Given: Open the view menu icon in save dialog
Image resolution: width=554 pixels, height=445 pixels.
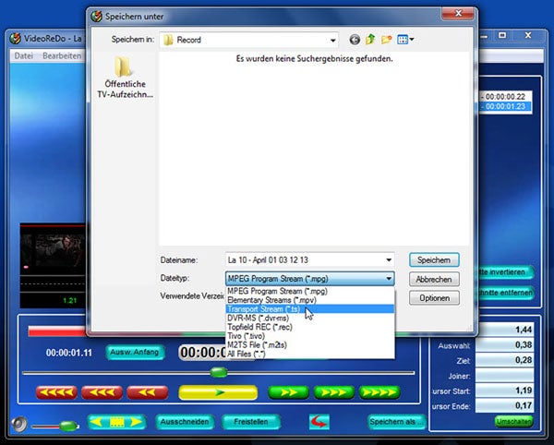Looking at the screenshot, I should (x=405, y=40).
